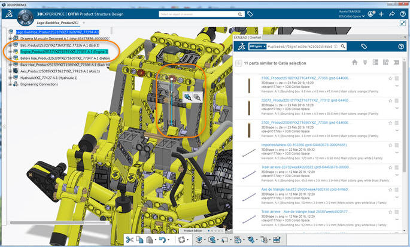Star the 32073_Product25101 result

[390, 100]
